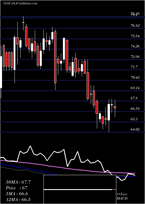Click the 66.58 price axis label

click(135, 109)
